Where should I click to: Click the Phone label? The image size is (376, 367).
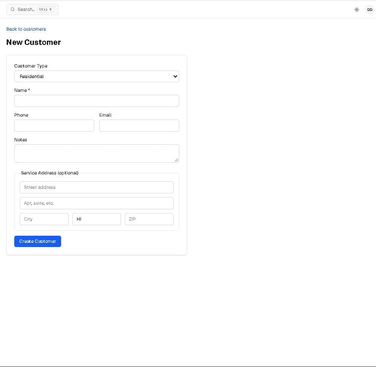point(21,115)
